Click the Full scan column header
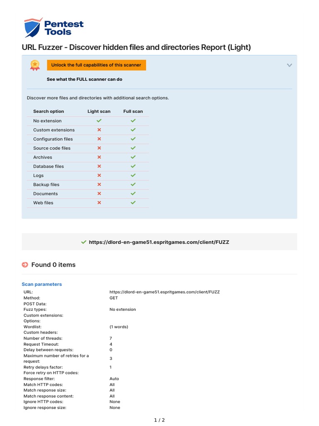319x426 pixels. click(133, 111)
